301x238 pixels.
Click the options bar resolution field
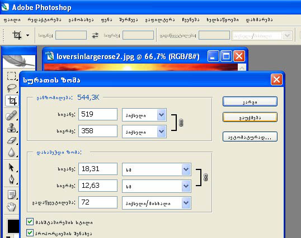click(214, 36)
